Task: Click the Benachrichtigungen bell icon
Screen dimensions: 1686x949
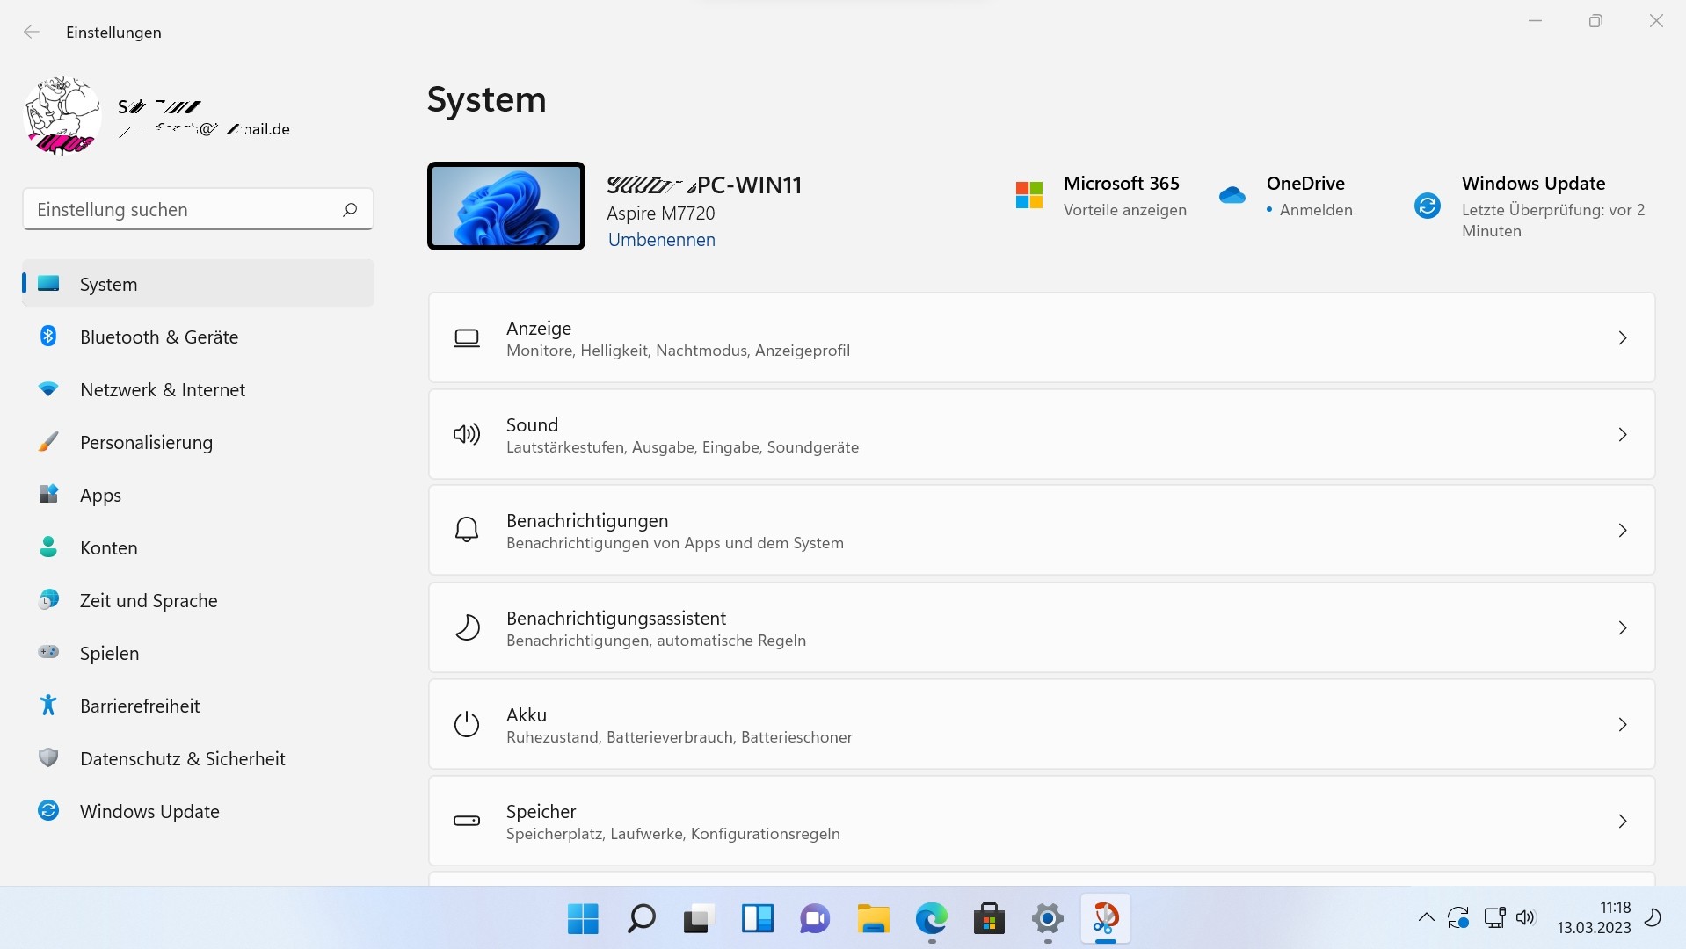Action: (466, 530)
